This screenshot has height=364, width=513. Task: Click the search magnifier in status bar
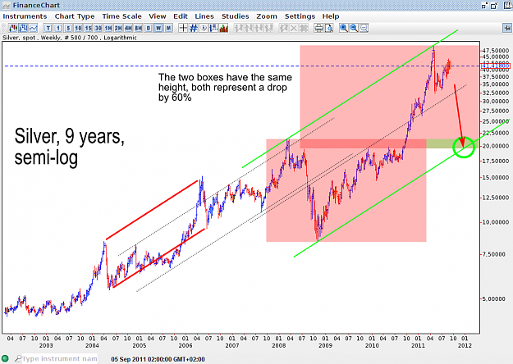pos(18,359)
